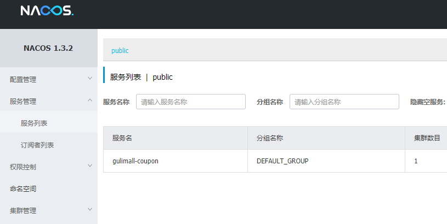This screenshot has width=447, height=224.
Task: Click the cluster count value 1
Action: 416,161
